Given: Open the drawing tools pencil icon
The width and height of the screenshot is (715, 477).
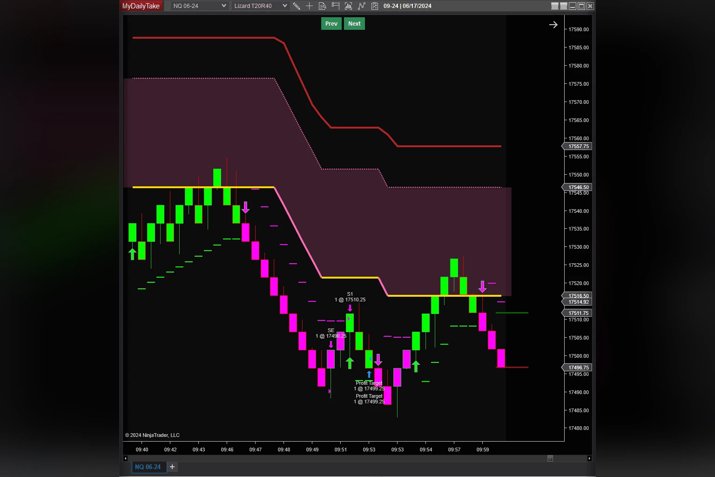Looking at the screenshot, I should (297, 6).
